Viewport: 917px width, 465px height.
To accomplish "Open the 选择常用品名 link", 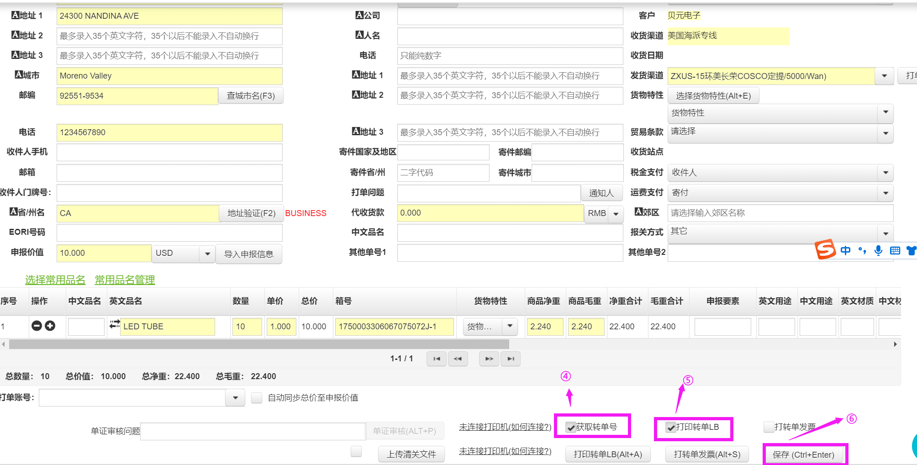I will click(55, 280).
